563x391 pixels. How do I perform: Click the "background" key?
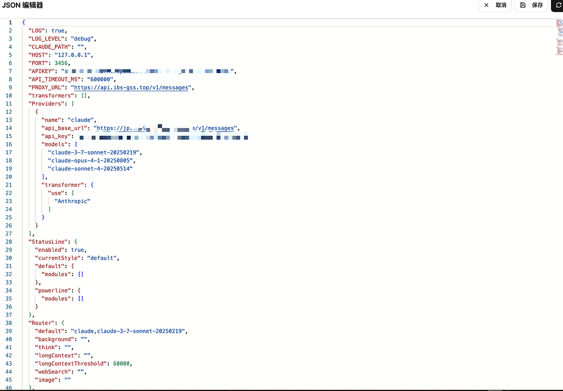pyautogui.click(x=54, y=339)
